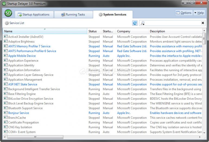The image size is (209, 142).
Task: Click the Apple Mobile Device service icon
Action: coord(6,56)
